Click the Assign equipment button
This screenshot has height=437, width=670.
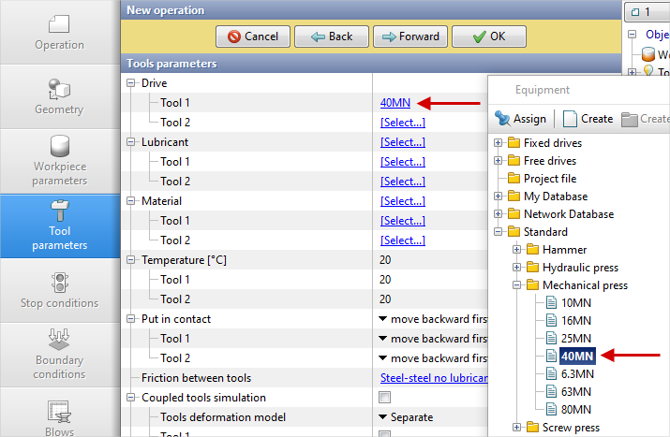click(x=520, y=119)
